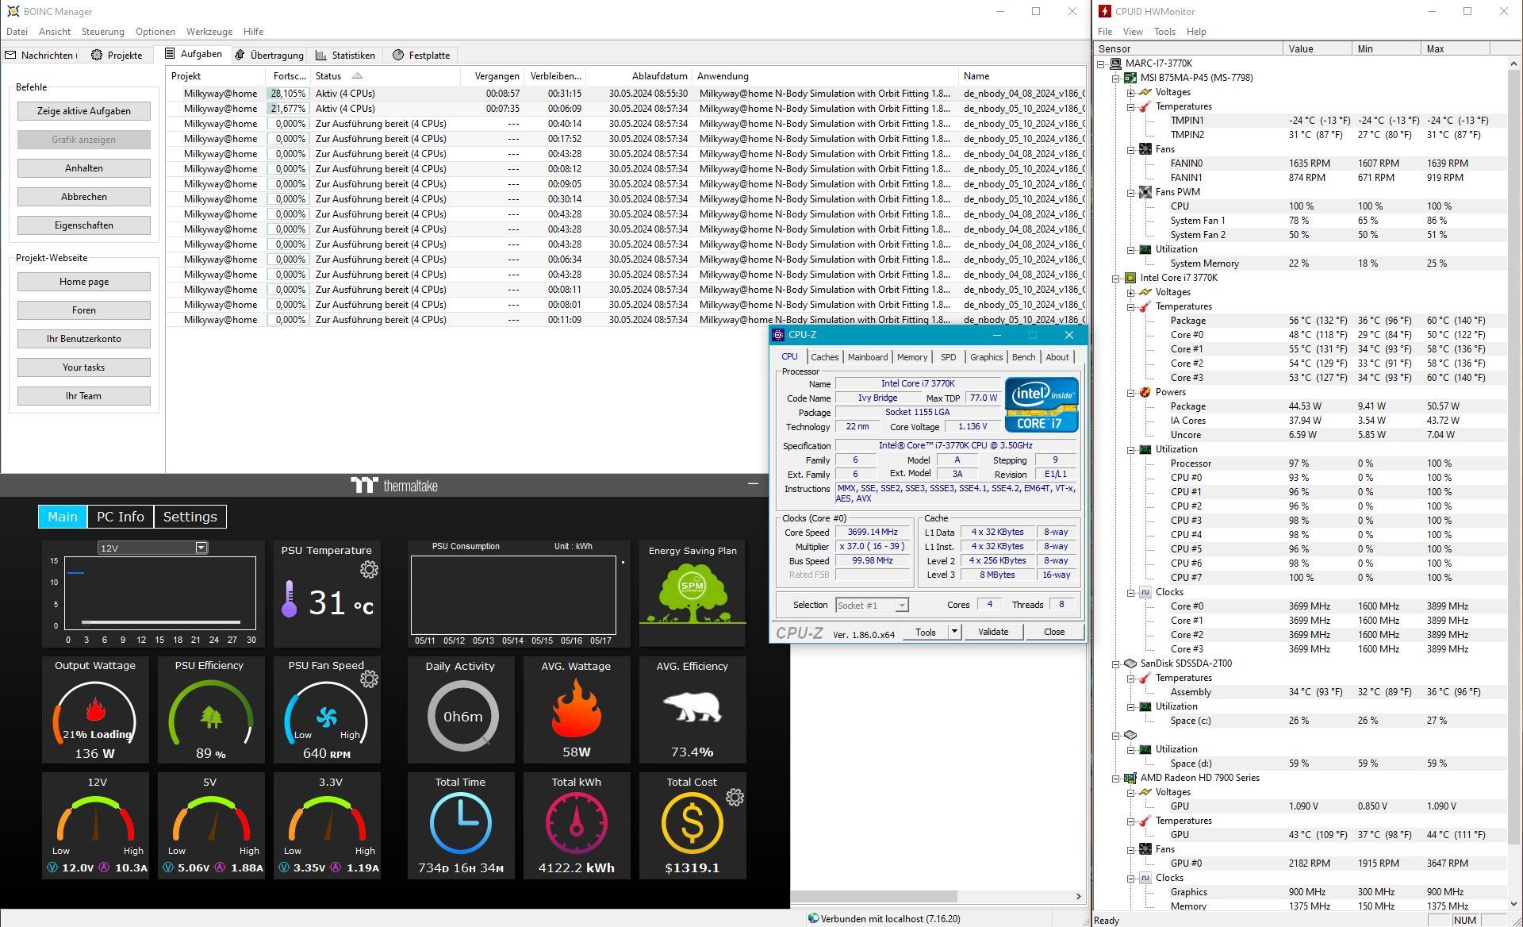Click the Total Time clock icon
This screenshot has width=1523, height=927.
pyautogui.click(x=460, y=823)
